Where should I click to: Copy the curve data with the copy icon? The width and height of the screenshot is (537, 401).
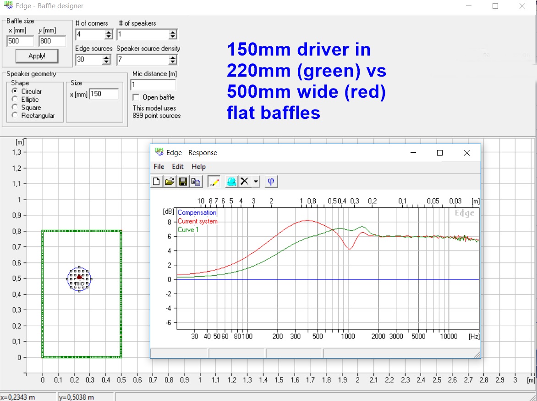[196, 182]
